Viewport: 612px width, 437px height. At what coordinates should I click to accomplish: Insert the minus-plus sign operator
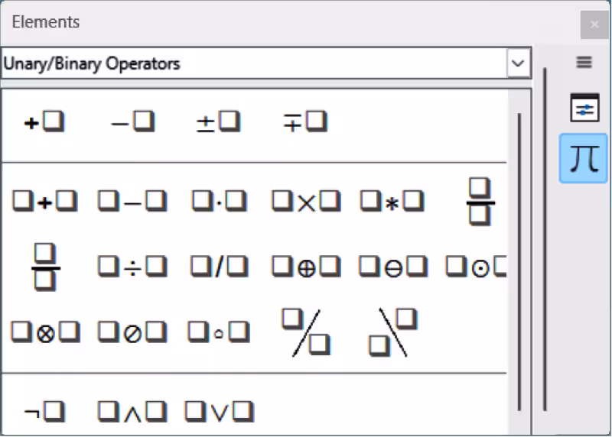tap(305, 122)
